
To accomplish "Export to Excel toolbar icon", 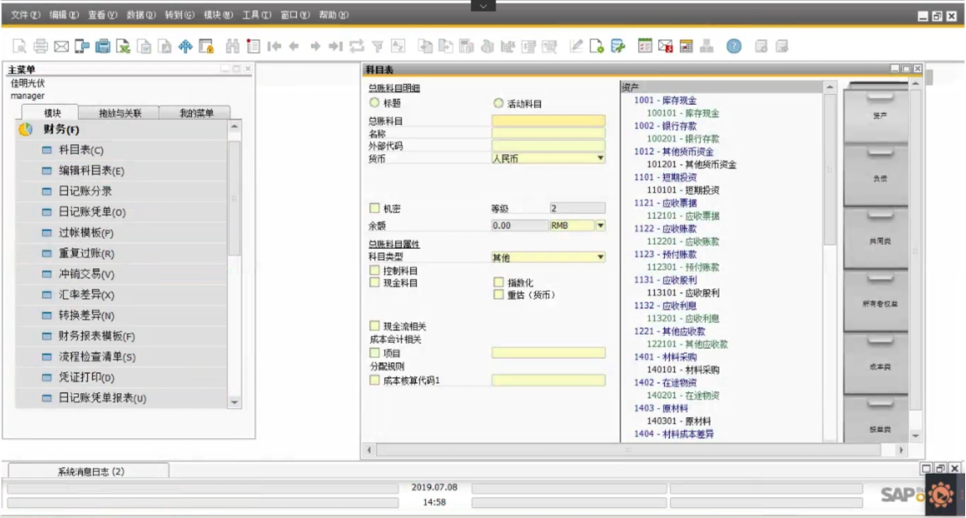I will [x=123, y=46].
